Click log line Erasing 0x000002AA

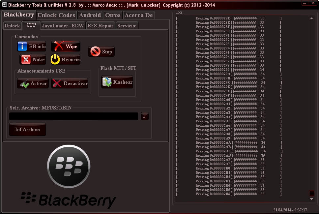[229, 142]
